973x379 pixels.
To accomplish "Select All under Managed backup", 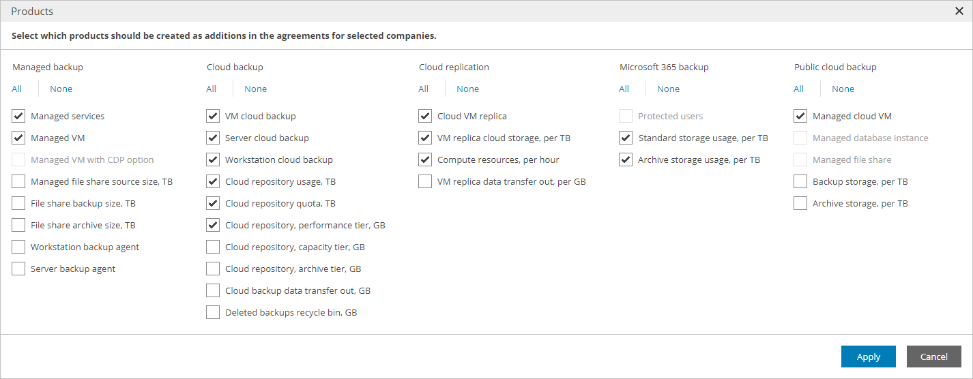I will pyautogui.click(x=17, y=89).
